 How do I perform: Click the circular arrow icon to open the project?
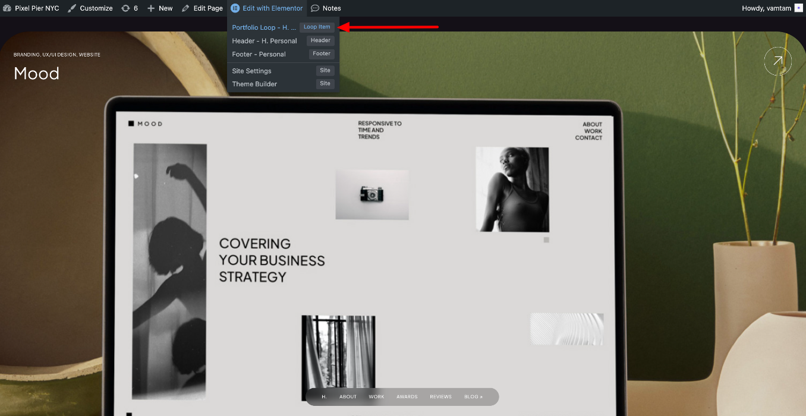point(777,61)
